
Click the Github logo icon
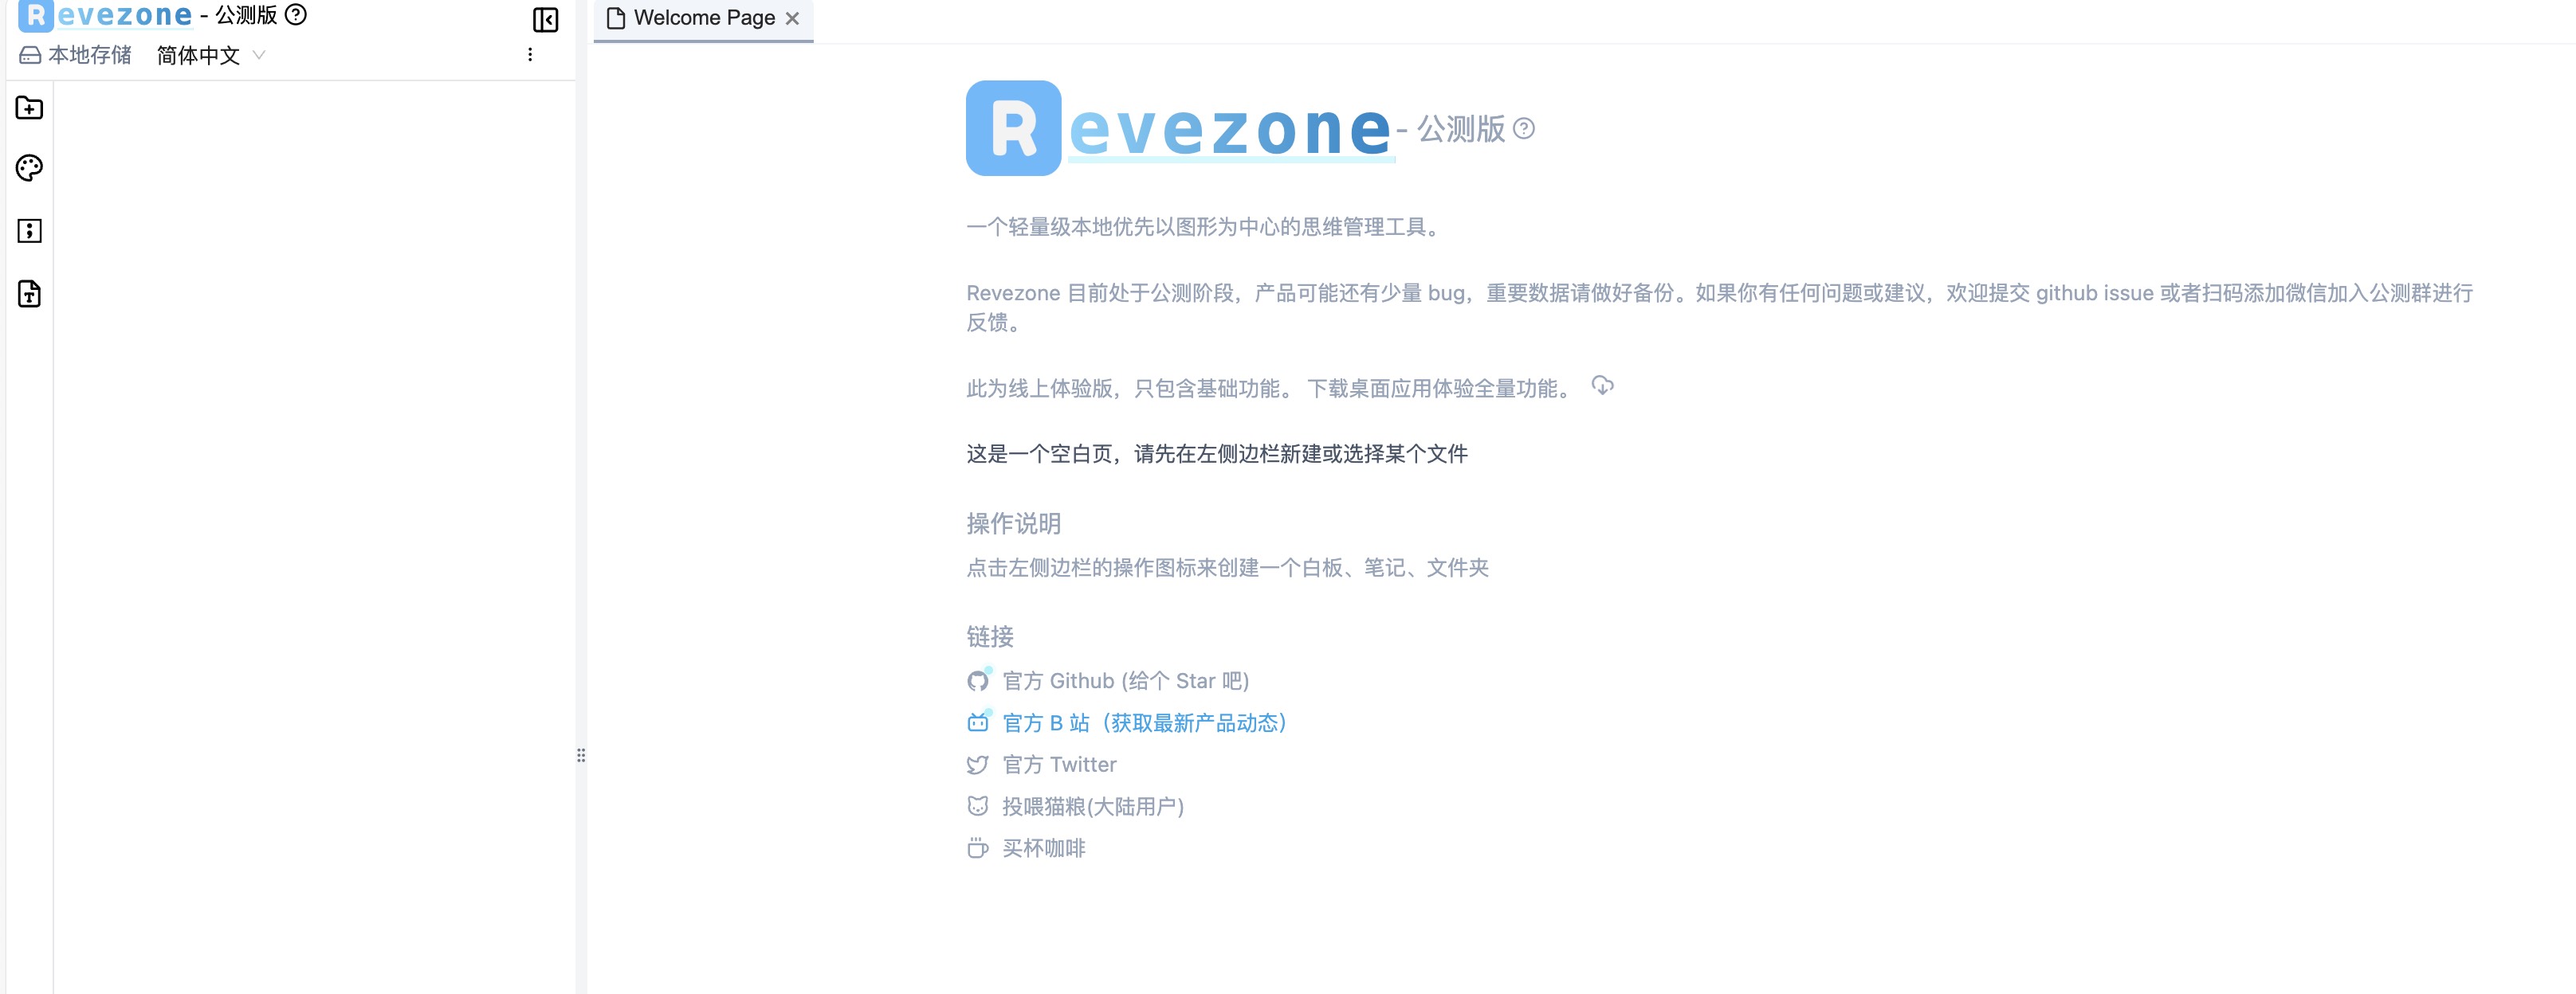pyautogui.click(x=978, y=681)
